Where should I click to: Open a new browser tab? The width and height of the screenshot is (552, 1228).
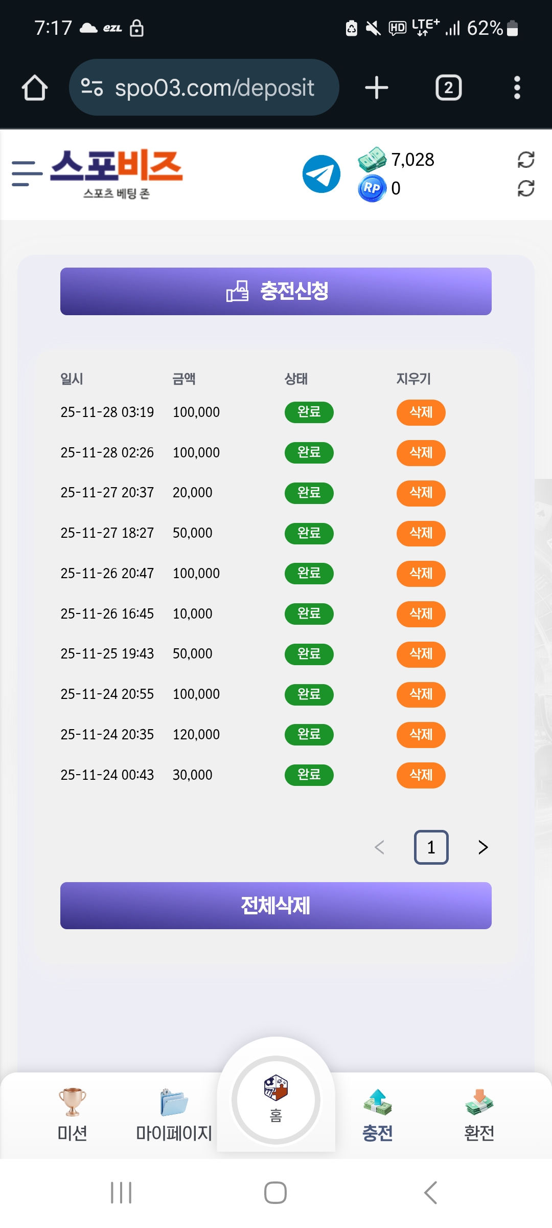[377, 87]
